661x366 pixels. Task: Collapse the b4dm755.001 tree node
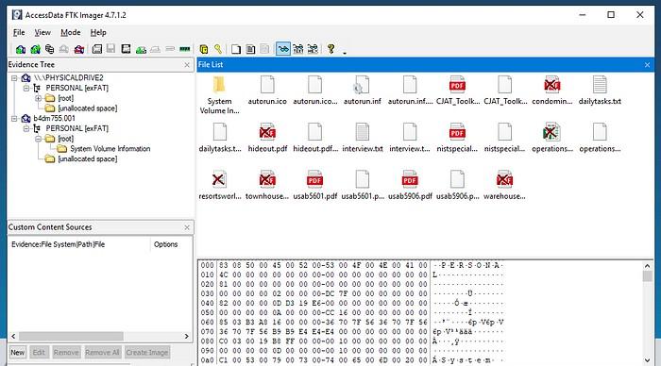point(14,118)
